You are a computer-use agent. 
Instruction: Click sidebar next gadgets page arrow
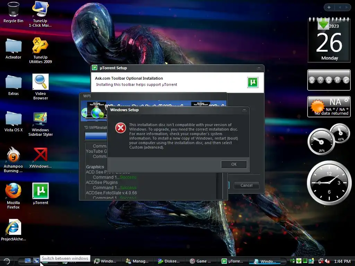coord(346,7)
